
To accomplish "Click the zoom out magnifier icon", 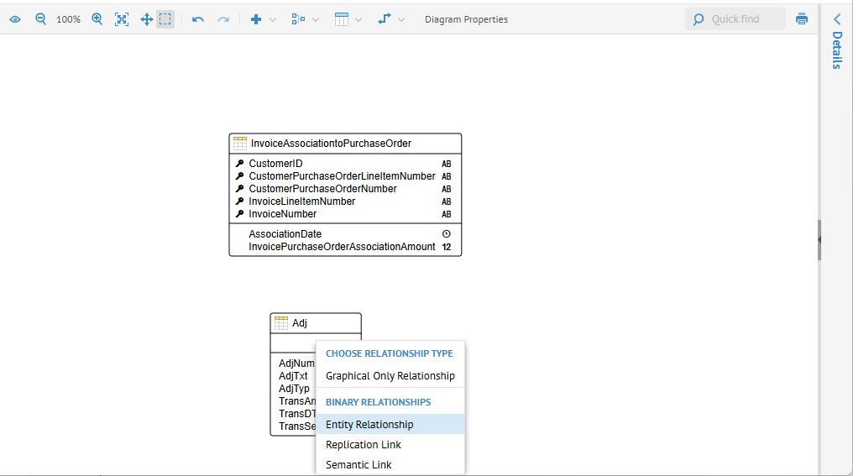I will point(40,19).
